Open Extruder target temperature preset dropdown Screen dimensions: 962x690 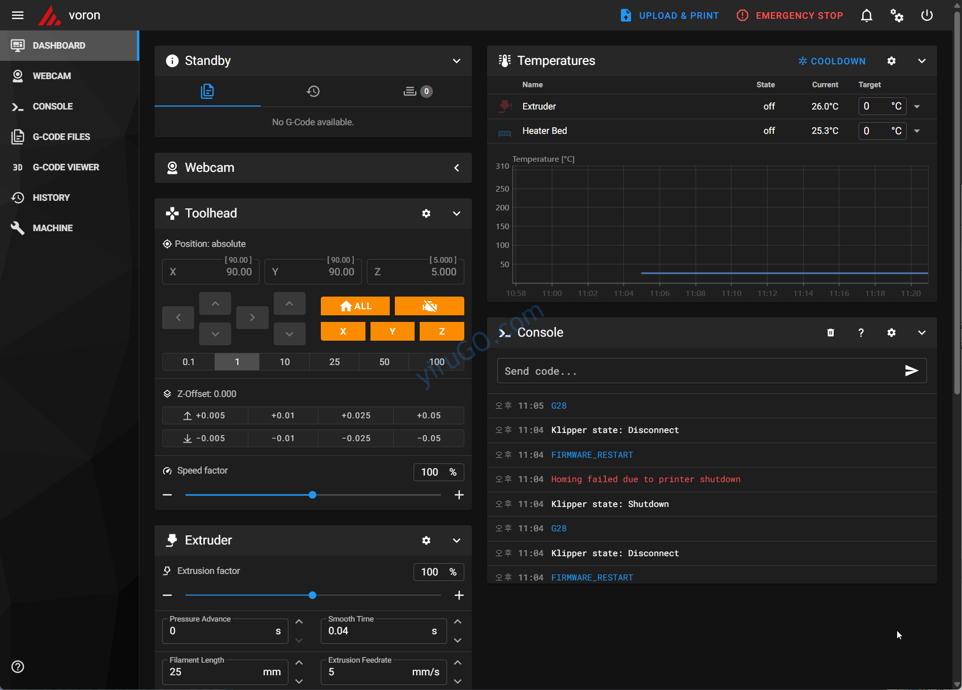[917, 106]
